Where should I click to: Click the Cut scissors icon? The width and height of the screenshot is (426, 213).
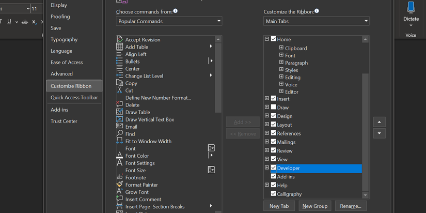pos(120,90)
